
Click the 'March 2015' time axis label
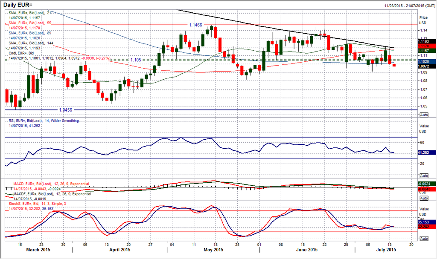point(38,250)
